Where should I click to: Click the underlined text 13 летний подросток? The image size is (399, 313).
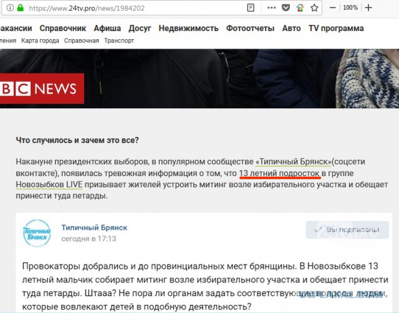[x=279, y=173]
